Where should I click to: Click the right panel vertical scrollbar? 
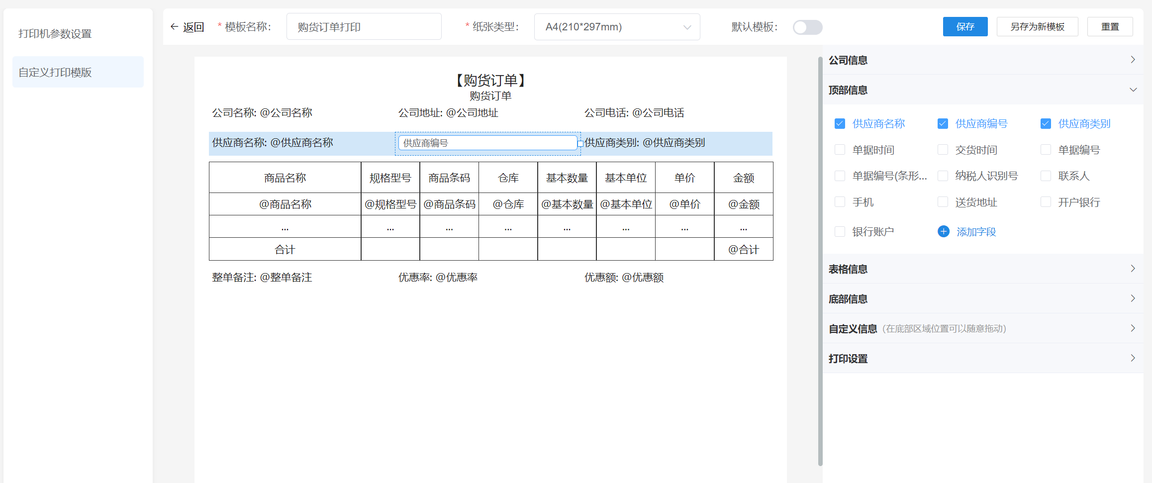(820, 261)
